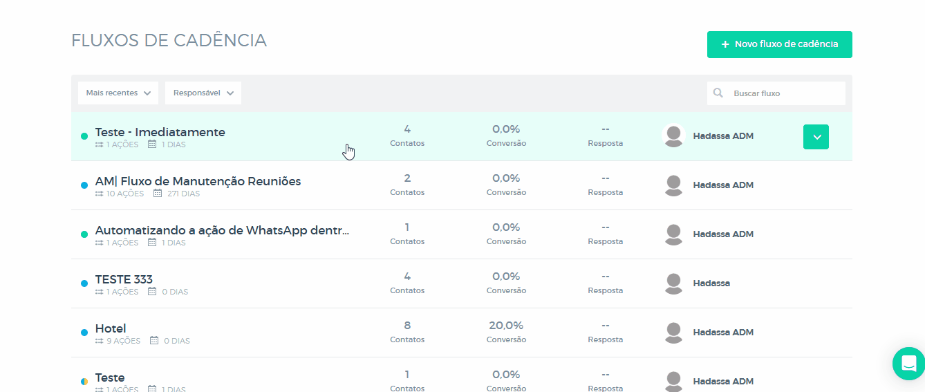Click Hadassa ADM avatar in Hotel row
Viewport: 925px width, 392px height.
tap(673, 333)
